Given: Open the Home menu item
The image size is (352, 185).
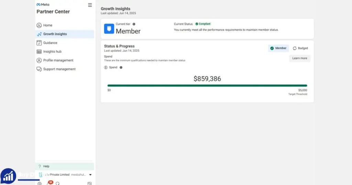Looking at the screenshot, I should [65, 25].
